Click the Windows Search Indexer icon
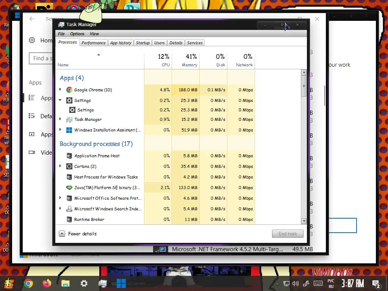 click(69, 209)
